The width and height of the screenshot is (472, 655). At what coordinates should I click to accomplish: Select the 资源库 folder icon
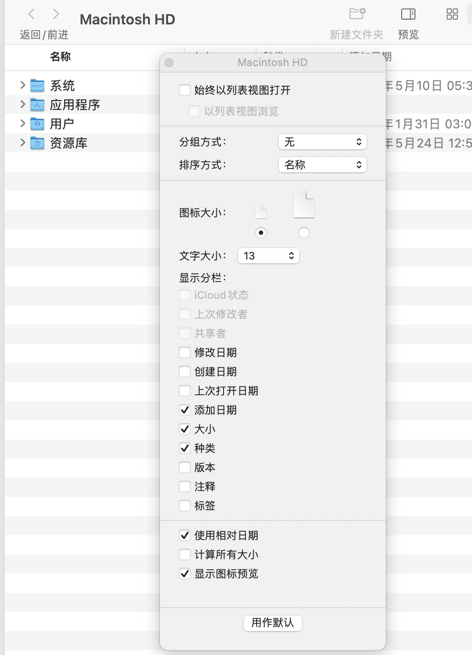(x=37, y=143)
